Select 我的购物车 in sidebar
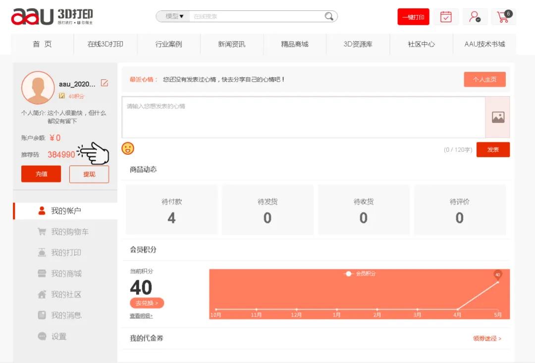 tap(70, 232)
